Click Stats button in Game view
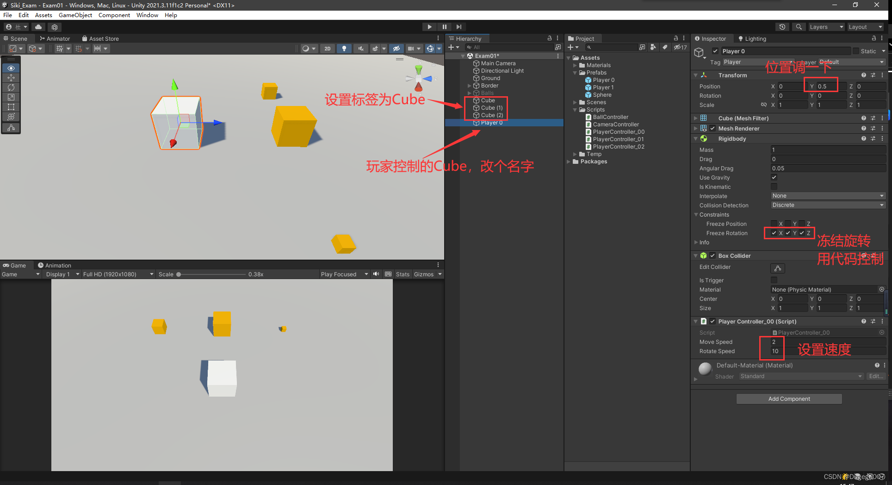892x485 pixels. coord(403,274)
